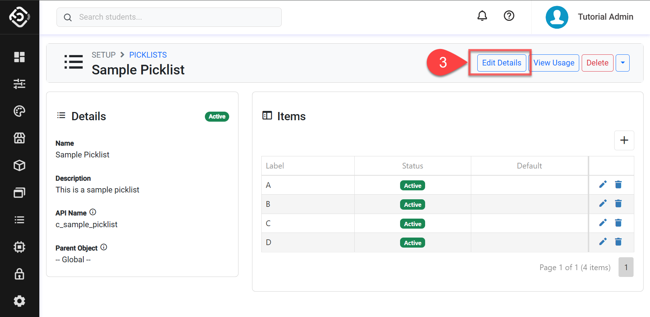Screen dimensions: 650x317
Task: Go to PICKLISTS breadcrumb link
Action: point(148,55)
